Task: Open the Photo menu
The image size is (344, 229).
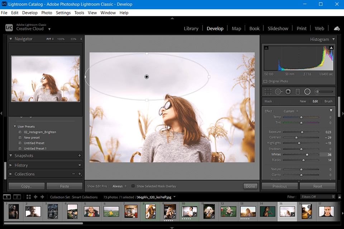Action: (47, 13)
